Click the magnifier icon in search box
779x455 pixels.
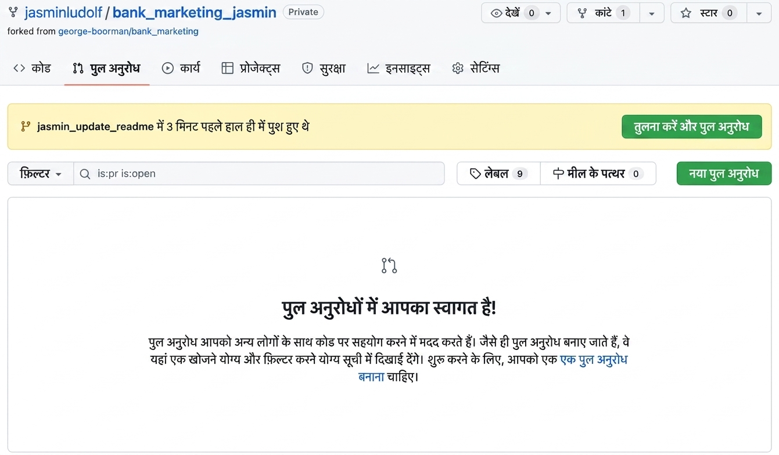pos(85,174)
